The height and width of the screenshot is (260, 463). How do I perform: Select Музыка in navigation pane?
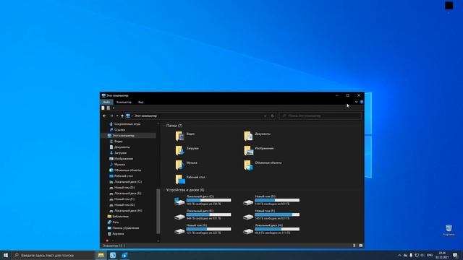coord(117,165)
